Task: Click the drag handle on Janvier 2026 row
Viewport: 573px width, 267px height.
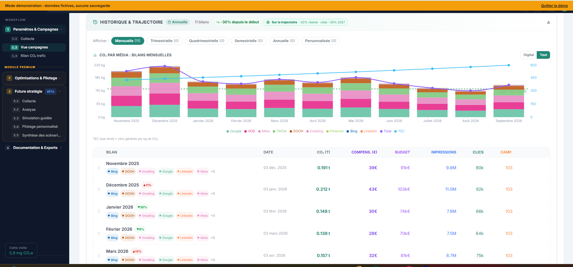Action: [x=99, y=211]
